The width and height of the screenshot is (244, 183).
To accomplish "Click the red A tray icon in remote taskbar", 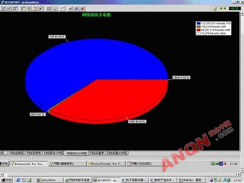I will click(x=225, y=163).
